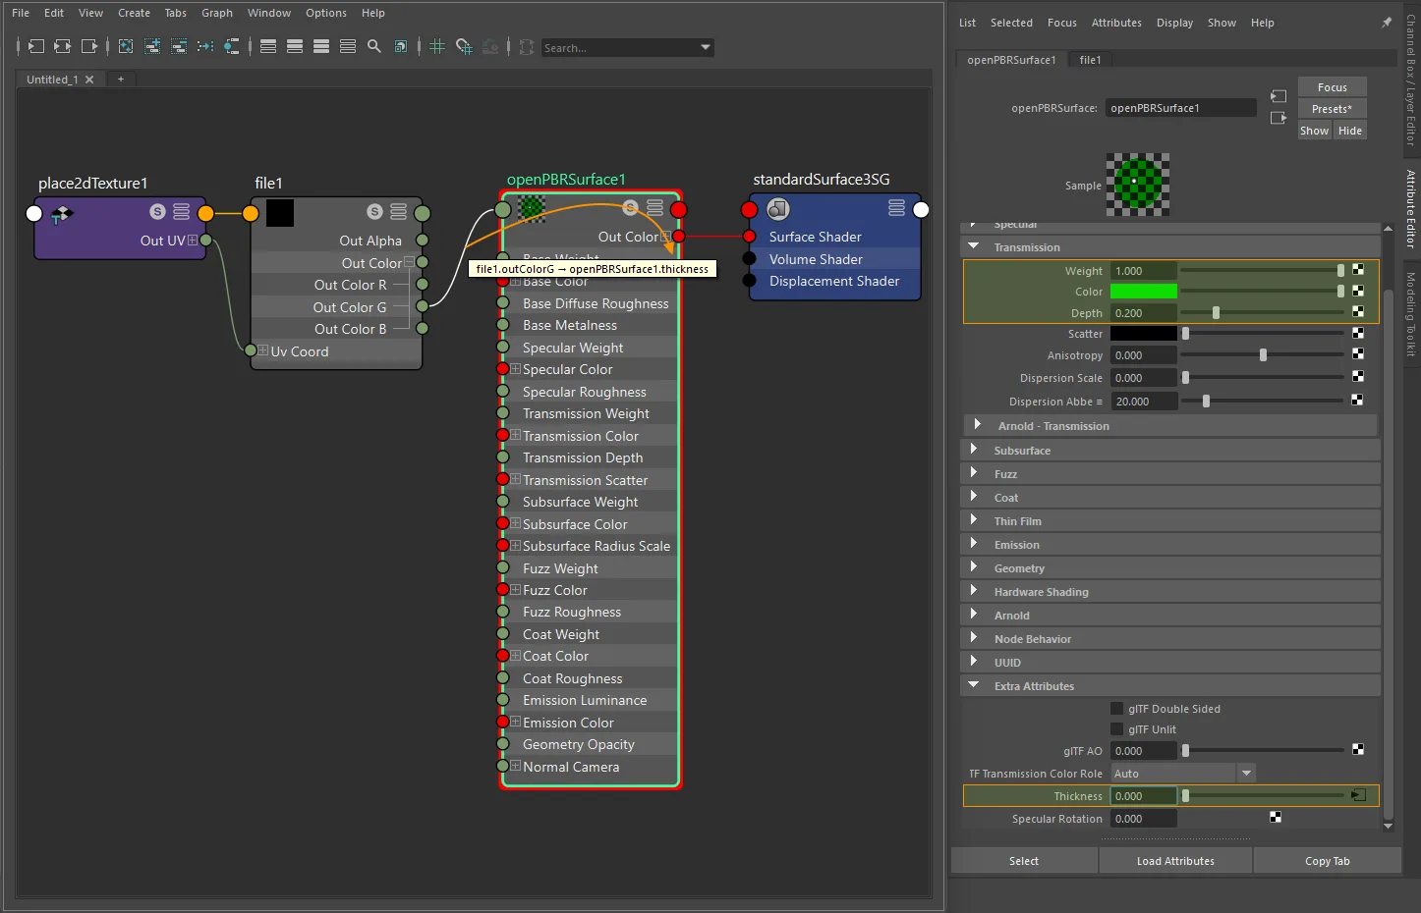Click the openPBRSurface name field
Image resolution: width=1421 pixels, height=913 pixels.
point(1181,108)
